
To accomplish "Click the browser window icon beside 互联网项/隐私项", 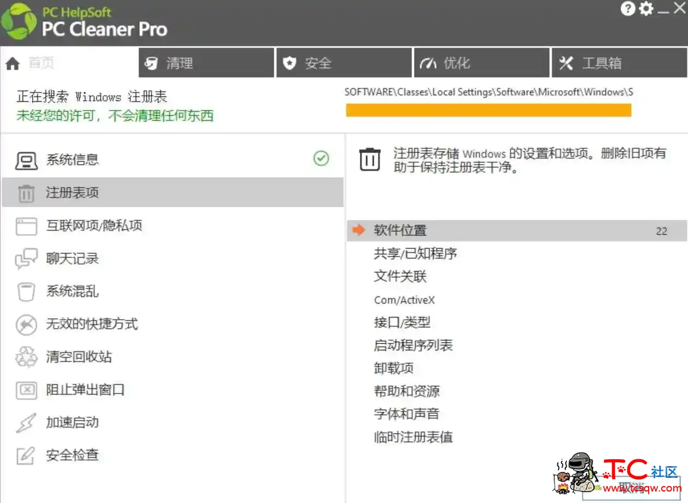I will click(26, 226).
